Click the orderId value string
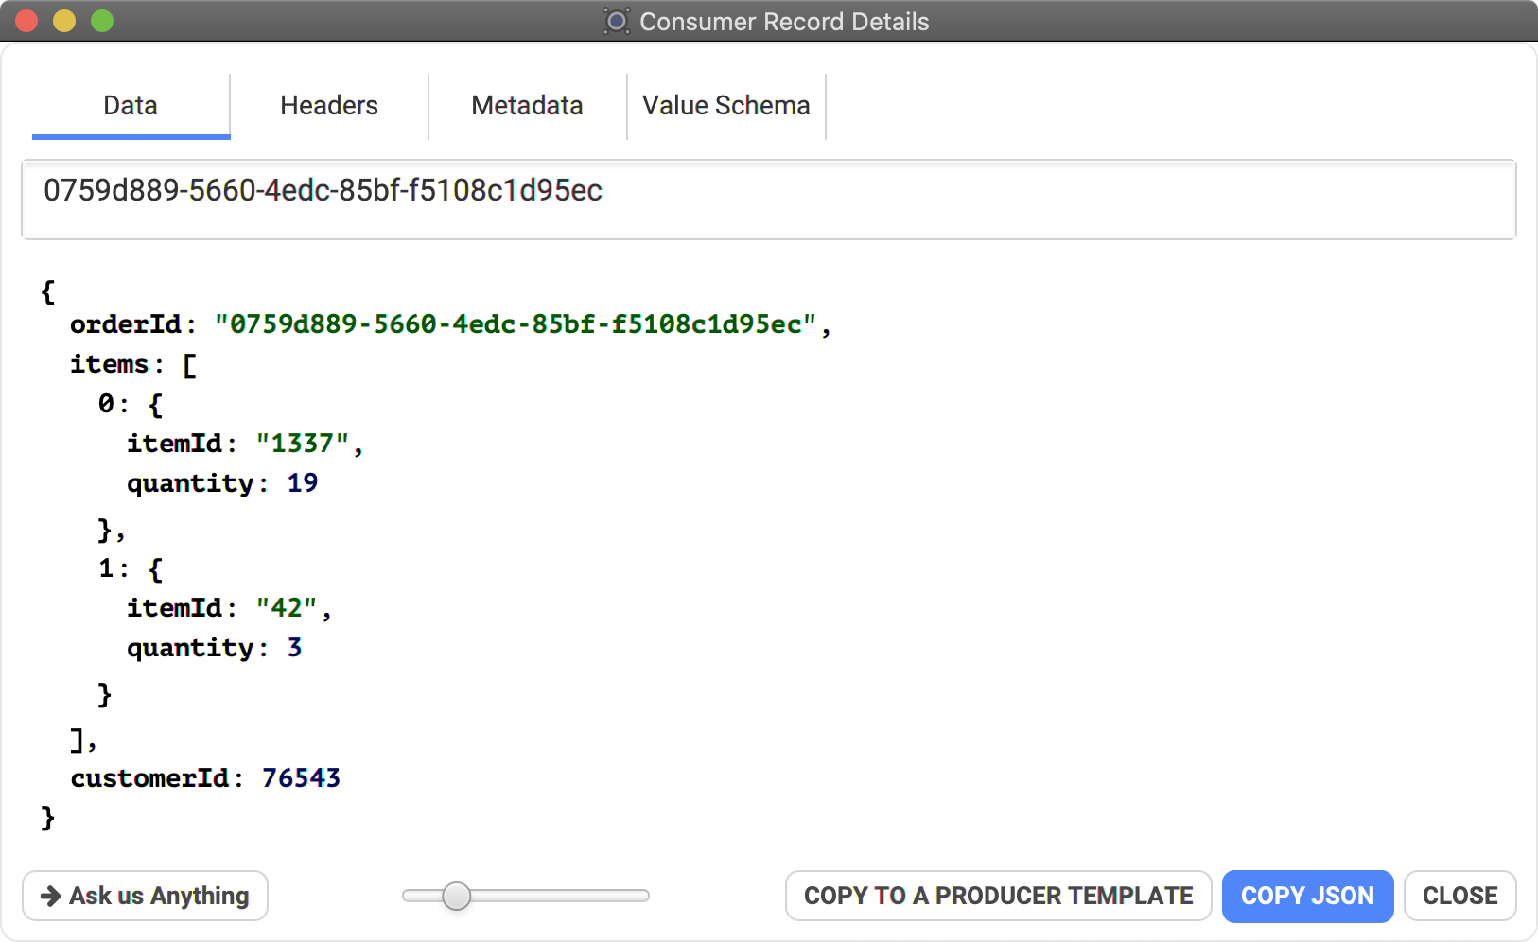This screenshot has height=942, width=1538. (516, 324)
